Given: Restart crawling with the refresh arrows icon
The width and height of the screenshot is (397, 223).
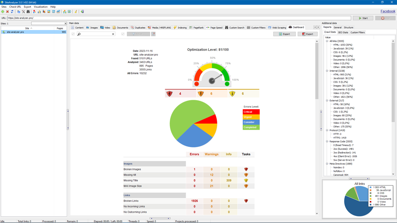Looking at the screenshot, I should pos(12,12).
